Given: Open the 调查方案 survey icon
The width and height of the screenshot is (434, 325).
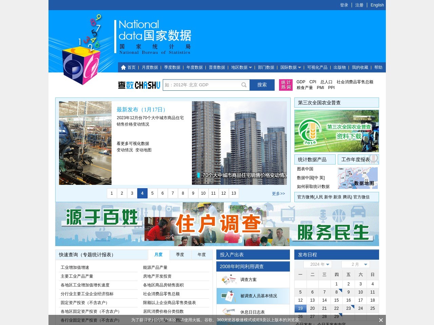Looking at the screenshot, I should point(229,280).
